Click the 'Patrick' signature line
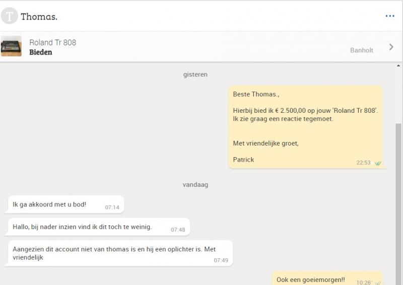The width and height of the screenshot is (403, 285). point(243,160)
